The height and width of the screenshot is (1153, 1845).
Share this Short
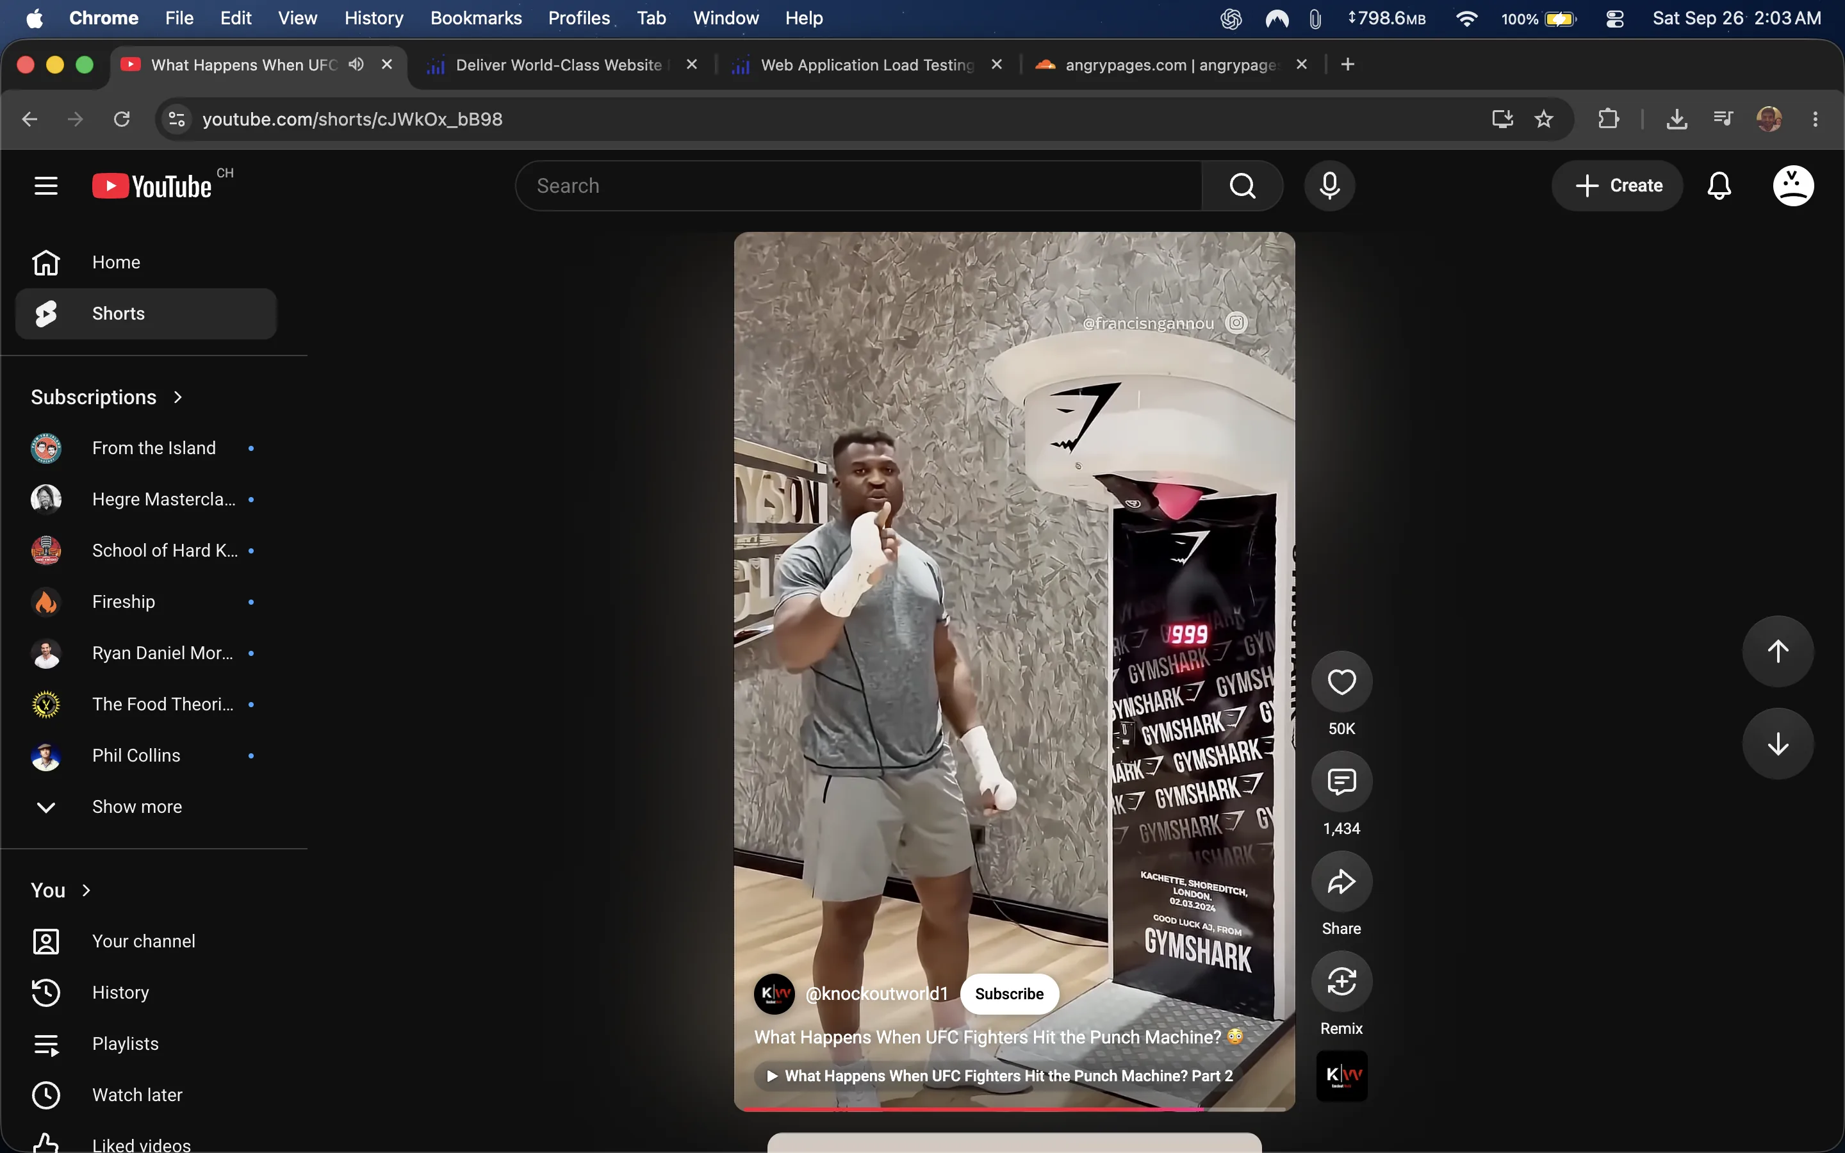pos(1342,881)
